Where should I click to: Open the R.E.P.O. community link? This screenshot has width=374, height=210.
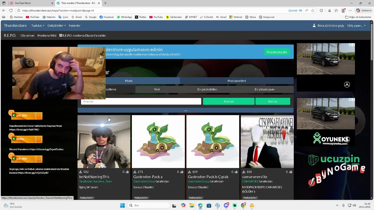click(10, 36)
